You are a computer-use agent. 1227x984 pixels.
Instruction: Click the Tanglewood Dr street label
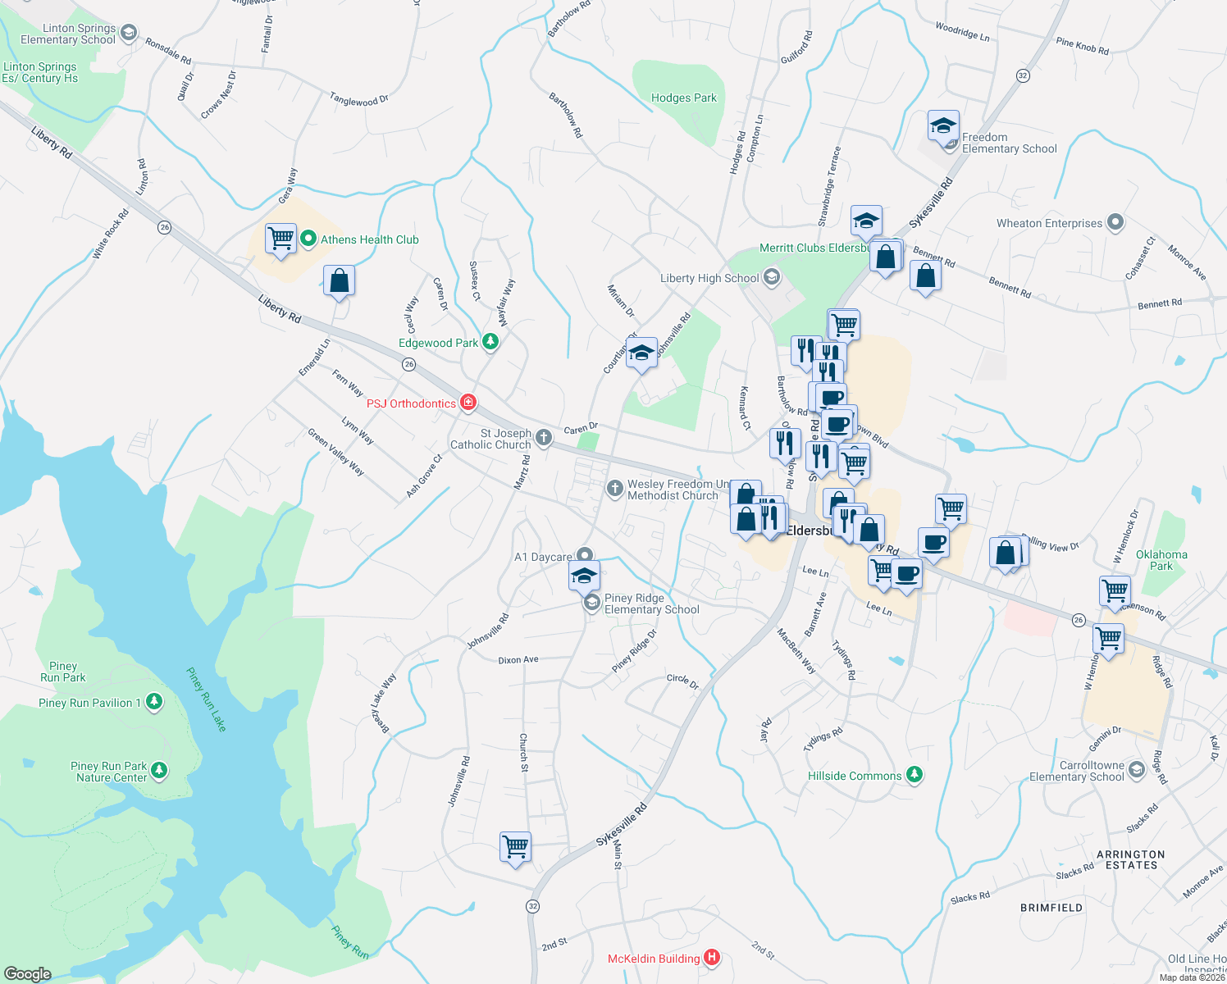(x=359, y=99)
